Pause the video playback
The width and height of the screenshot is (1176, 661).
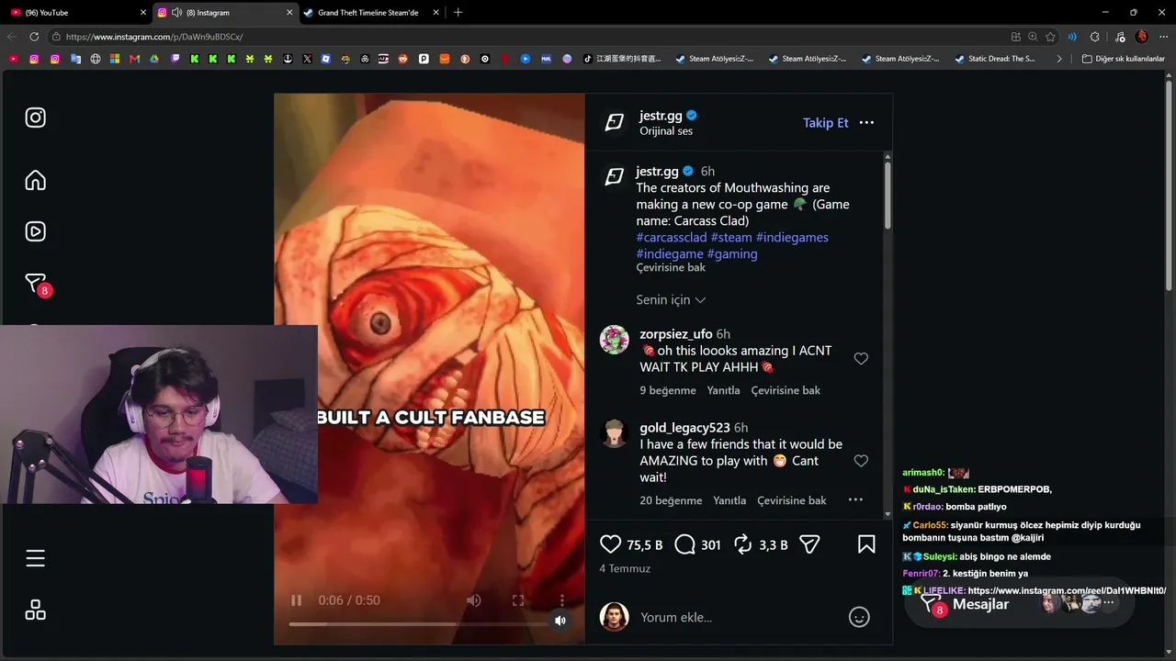297,600
